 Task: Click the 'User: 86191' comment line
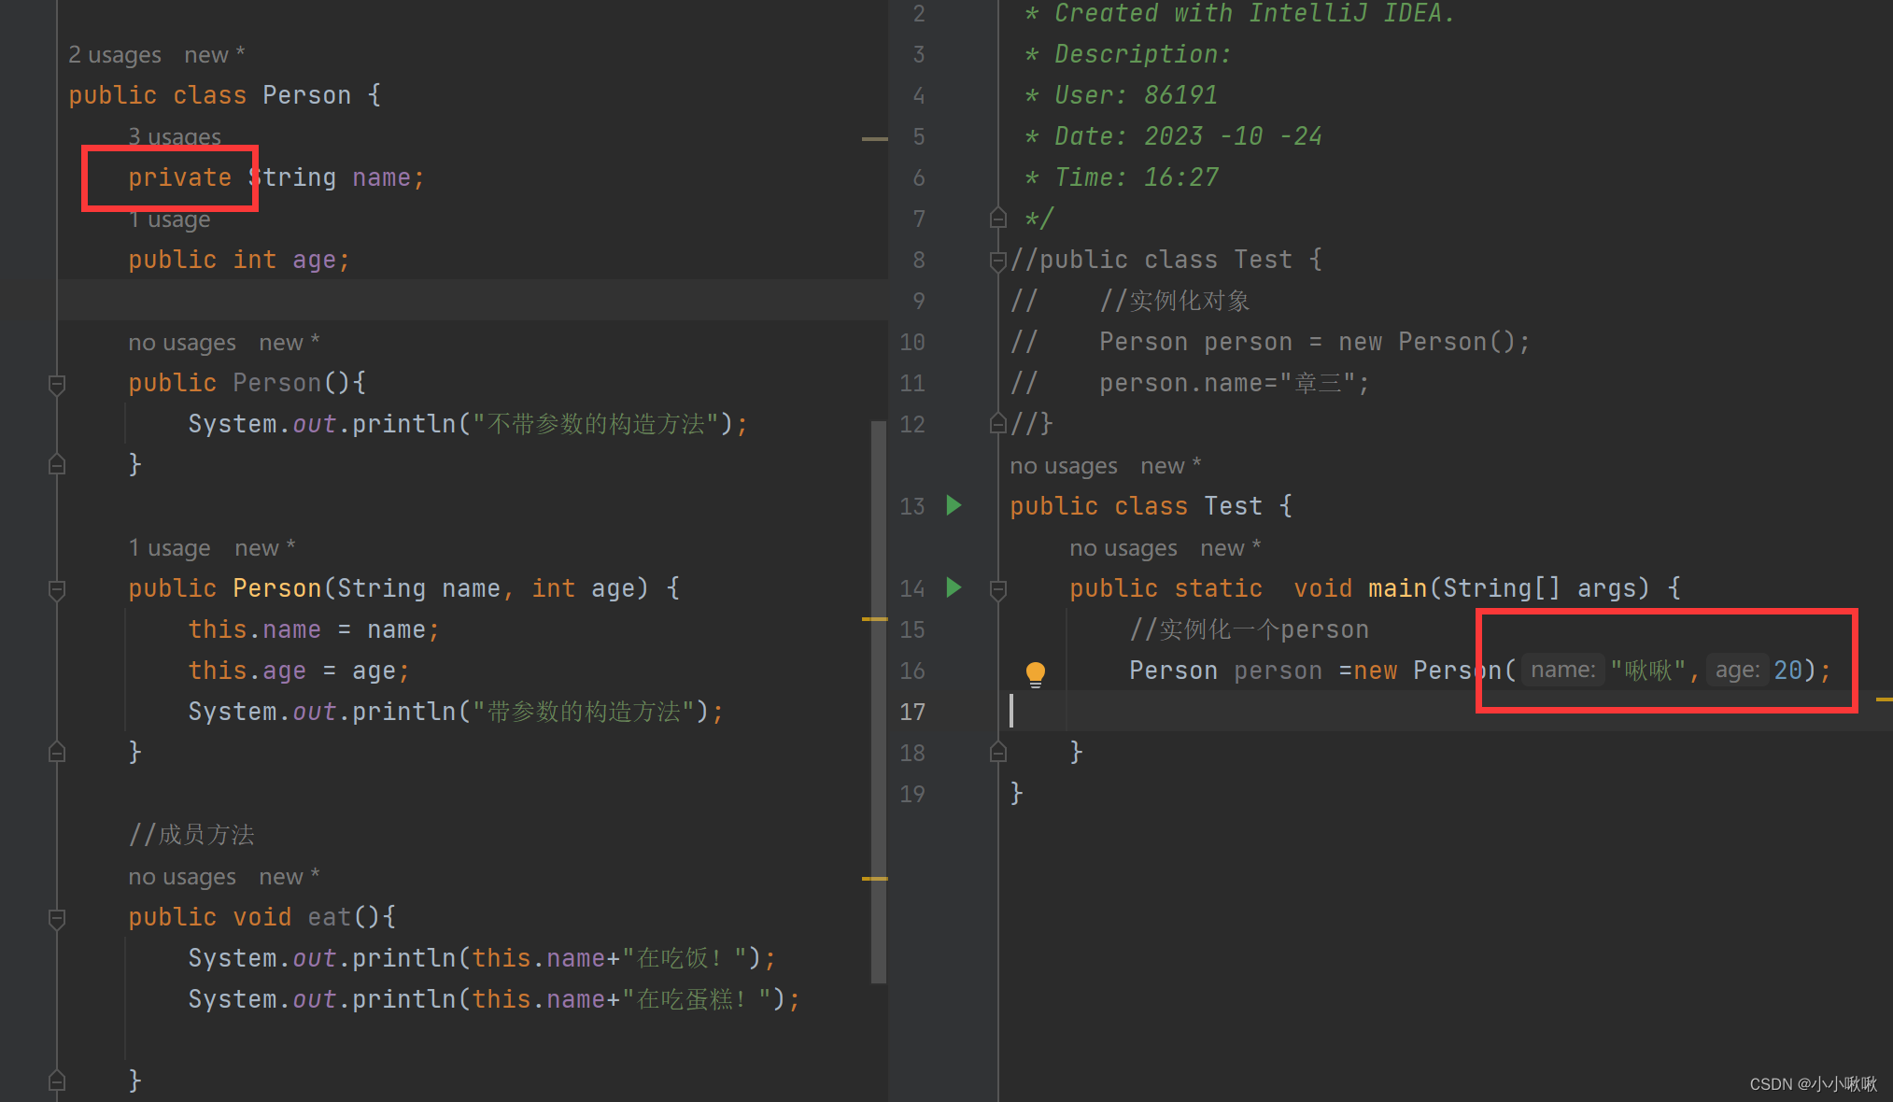[x=1122, y=95]
